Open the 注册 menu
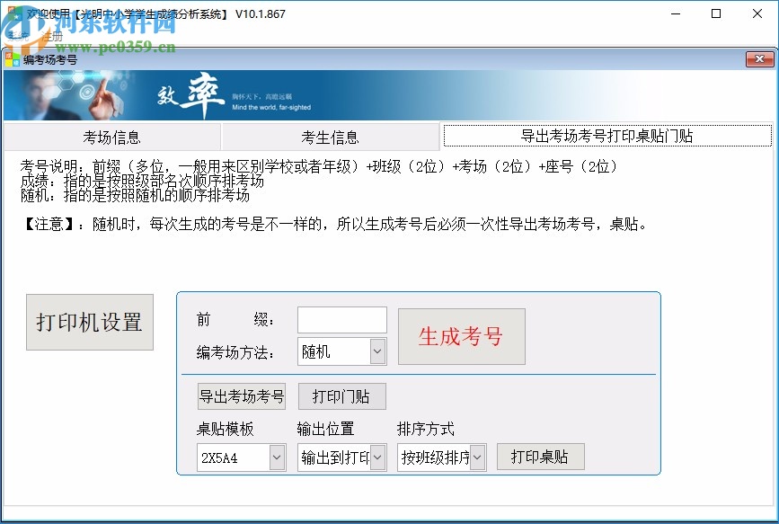The width and height of the screenshot is (779, 524). pos(50,35)
